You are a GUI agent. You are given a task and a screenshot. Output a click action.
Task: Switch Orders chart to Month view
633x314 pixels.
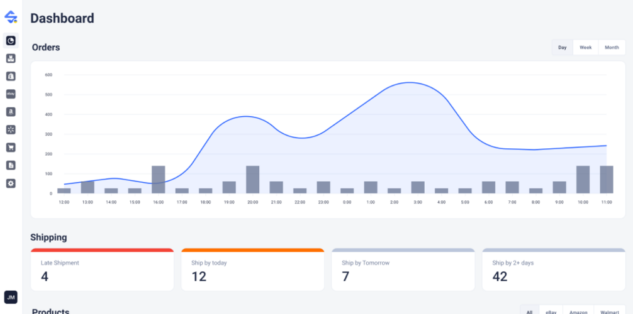click(x=612, y=48)
